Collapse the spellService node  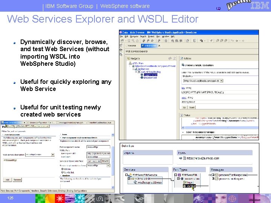[133, 69]
